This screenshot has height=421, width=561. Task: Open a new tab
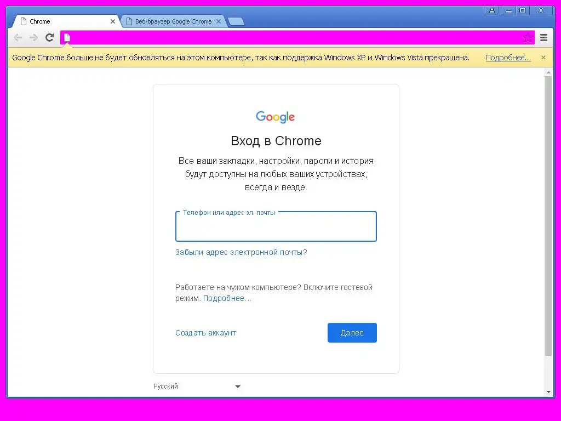click(236, 22)
